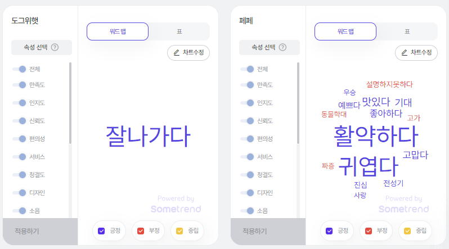Click the attribute list scrollbar in 도그위햇 panel

coord(70,103)
